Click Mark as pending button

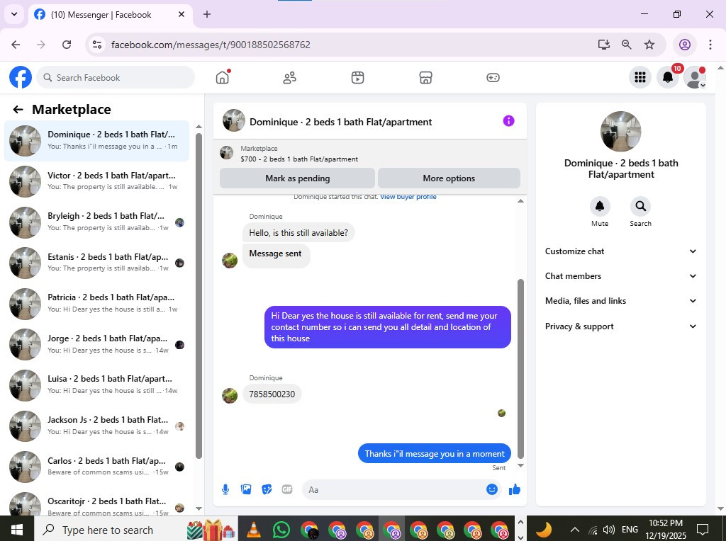(x=297, y=178)
